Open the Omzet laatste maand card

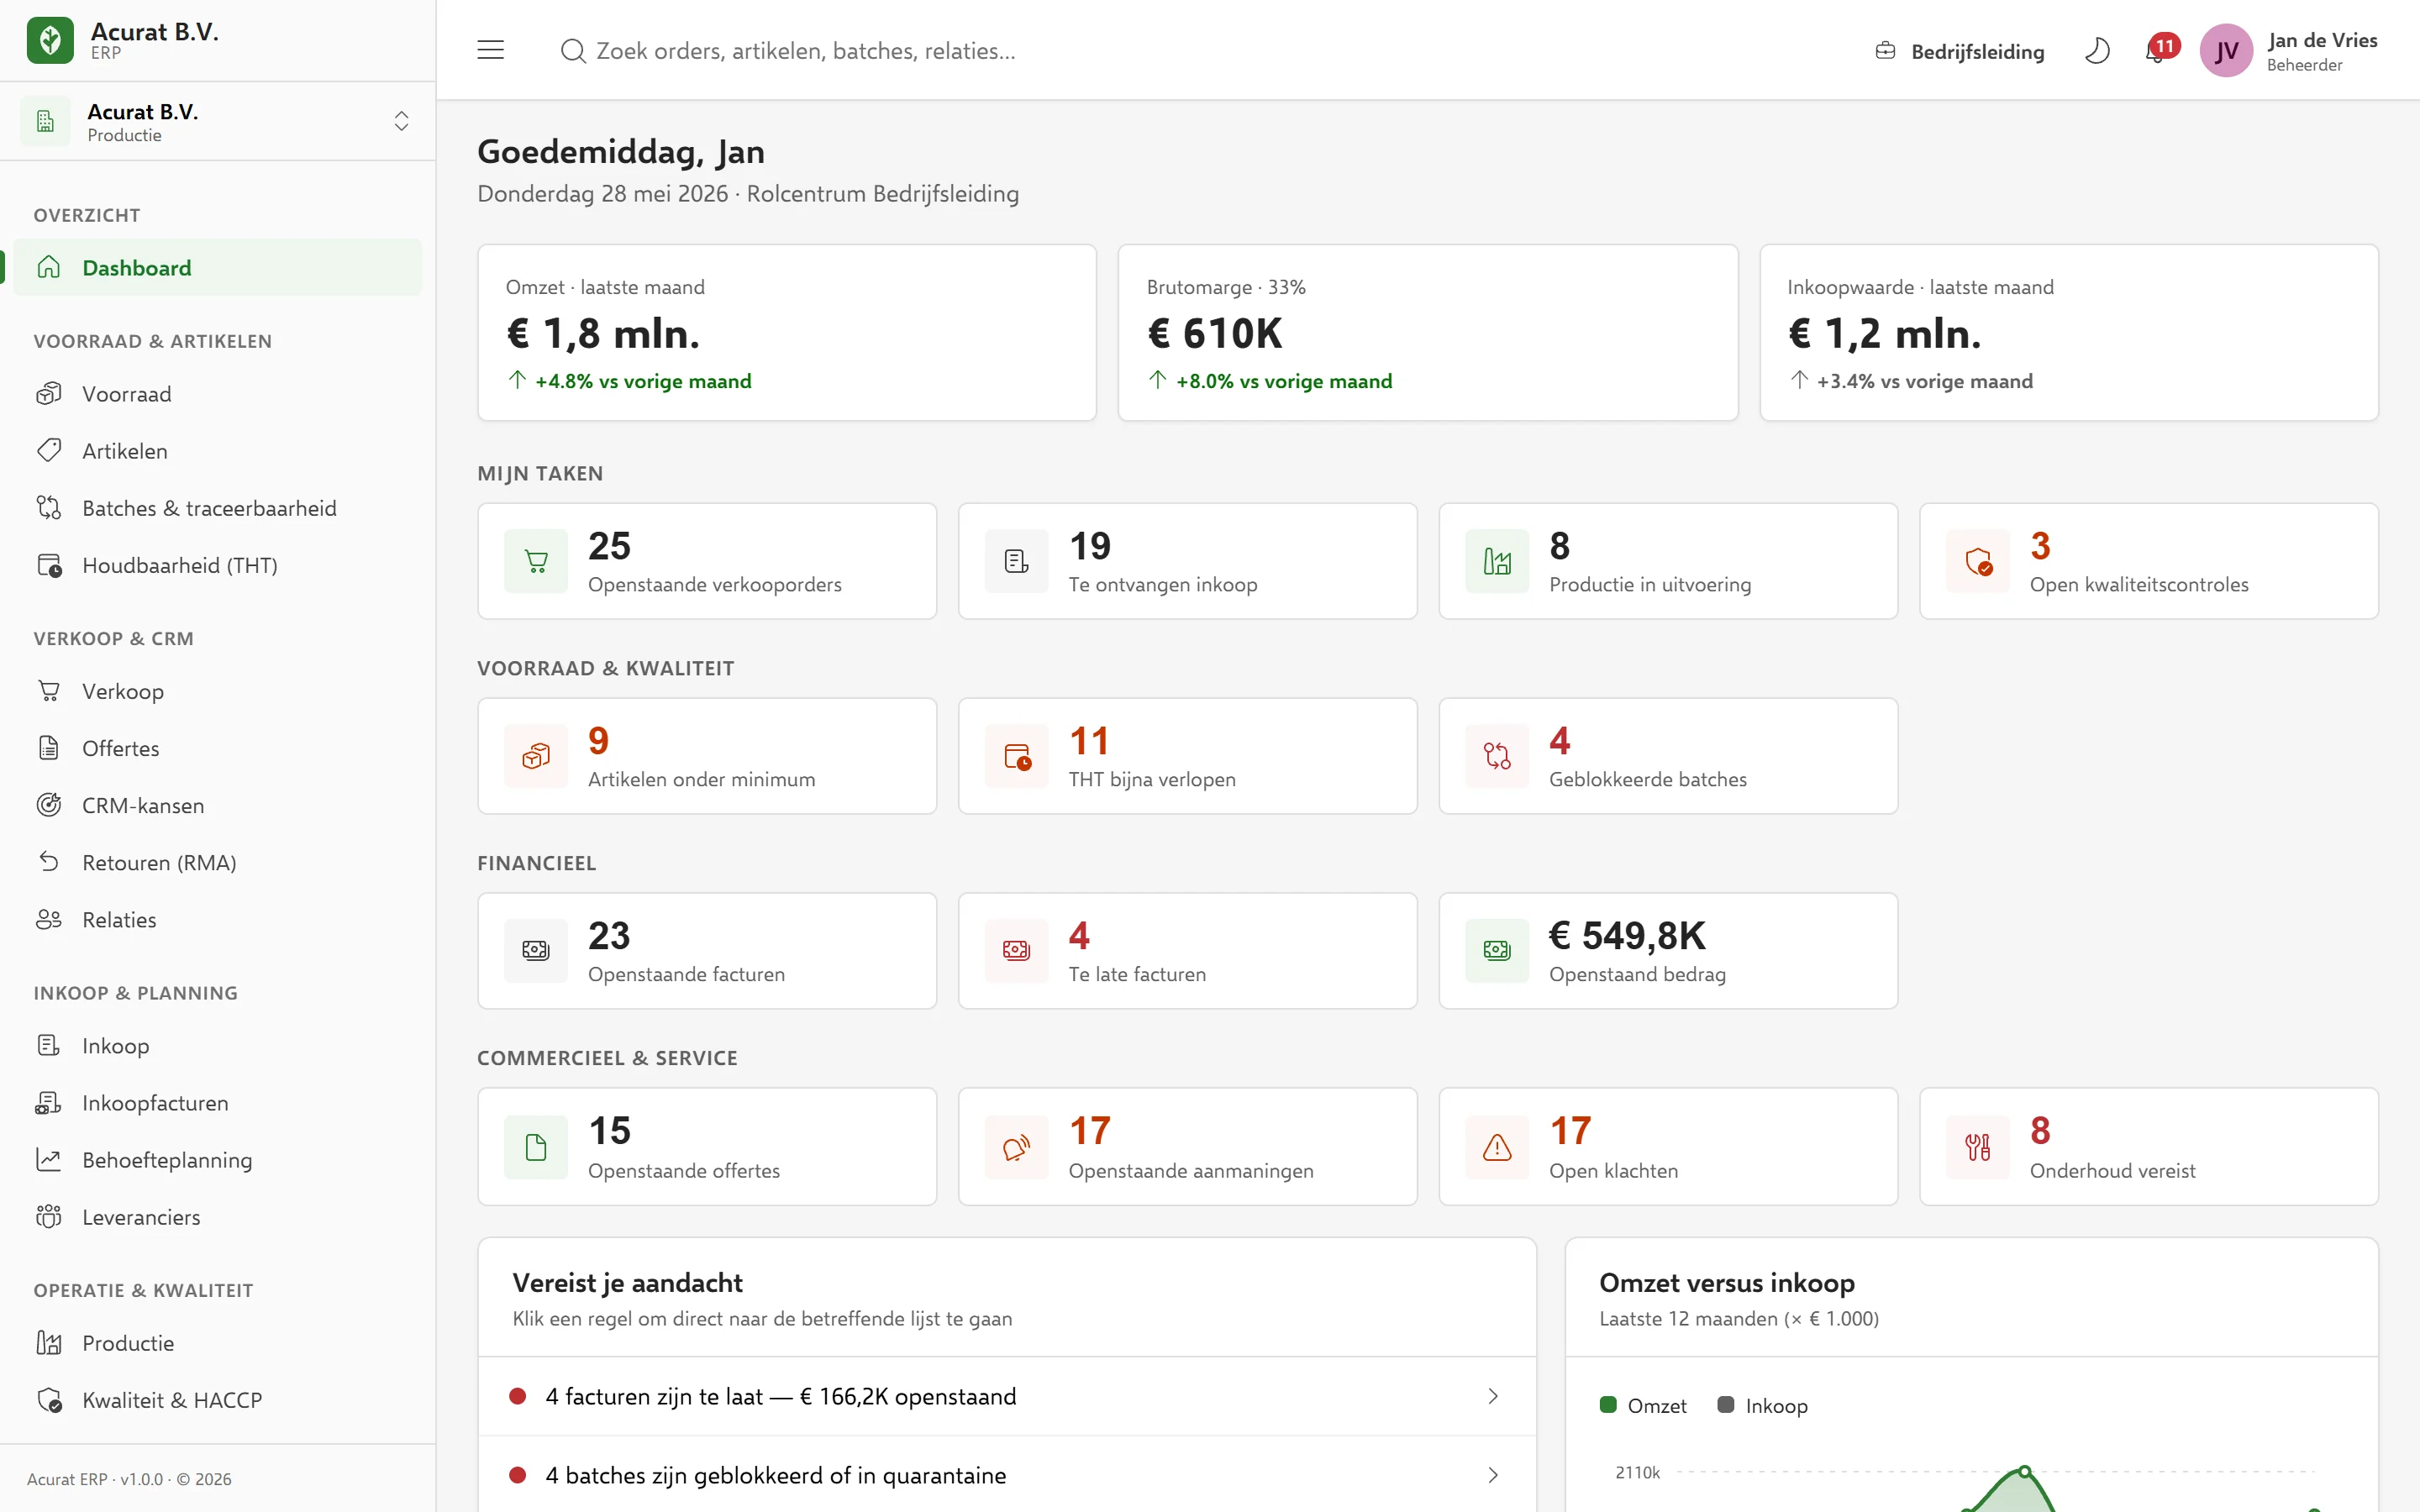(787, 332)
